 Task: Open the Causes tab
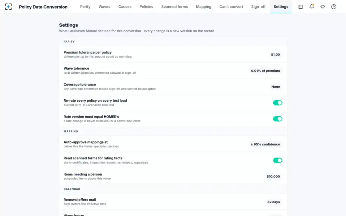125,7
